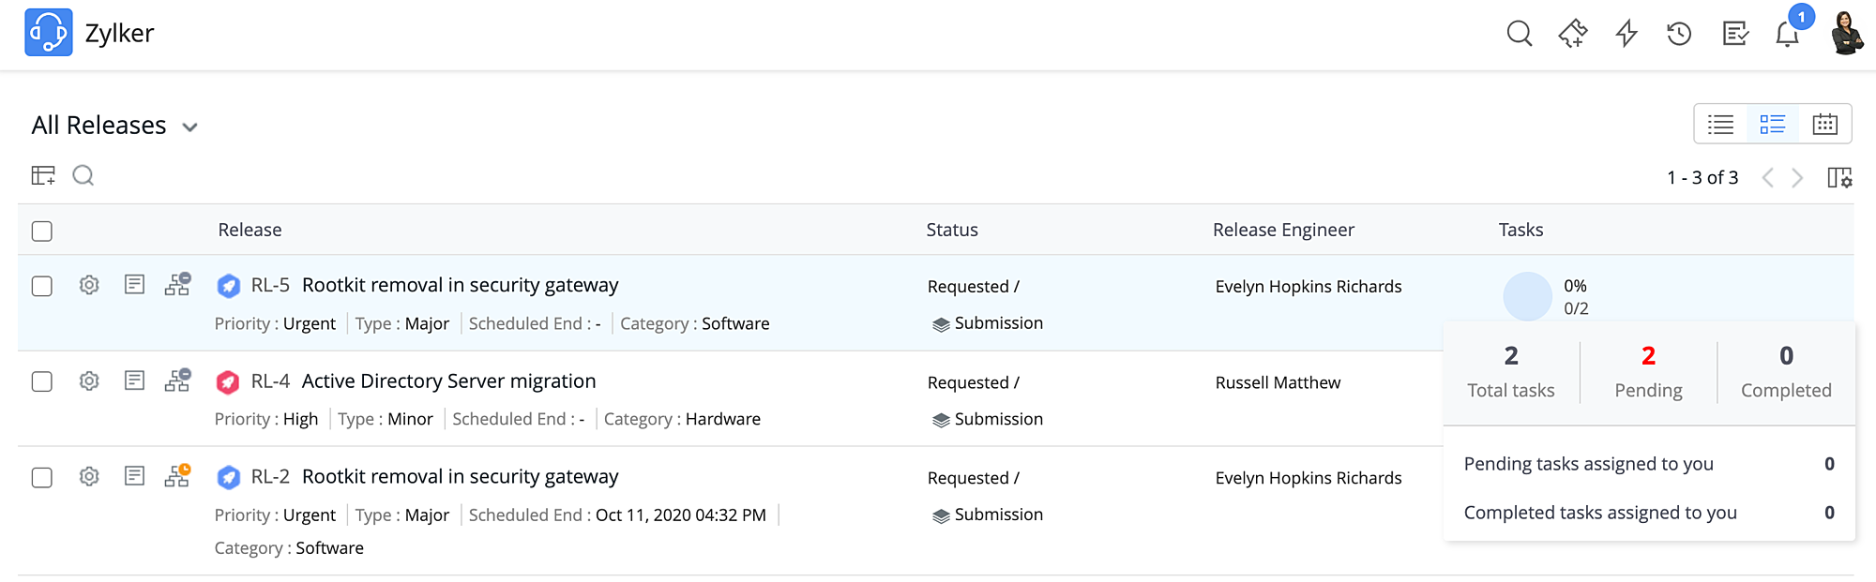The image size is (1876, 582).
Task: Switch to the classic list view
Action: pos(1720,124)
